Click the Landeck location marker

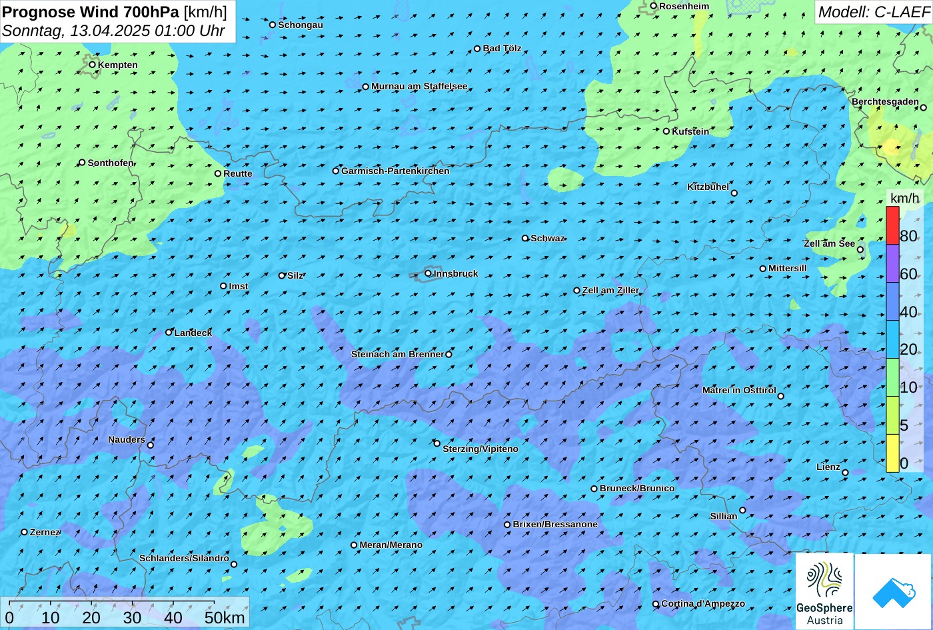tap(169, 332)
